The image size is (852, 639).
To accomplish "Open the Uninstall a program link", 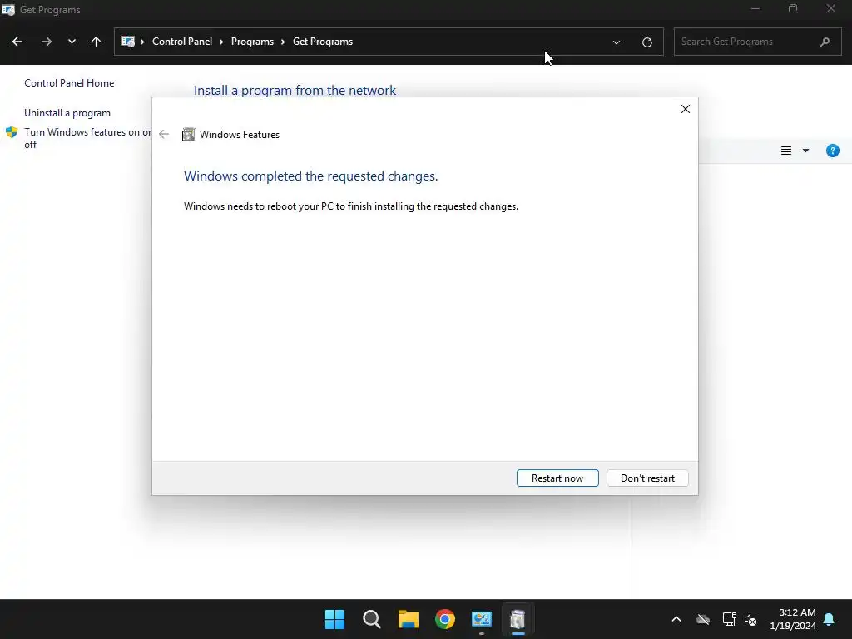I will [67, 113].
